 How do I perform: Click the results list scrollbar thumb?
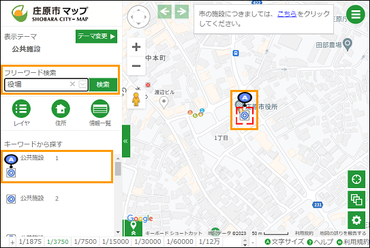click(118, 169)
